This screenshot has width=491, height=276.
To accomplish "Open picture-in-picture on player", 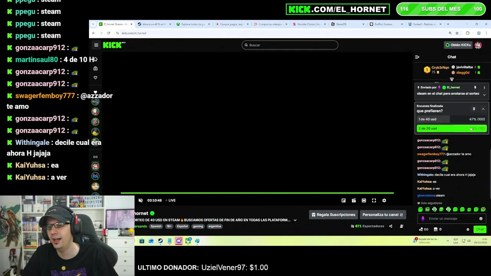I will 344,200.
